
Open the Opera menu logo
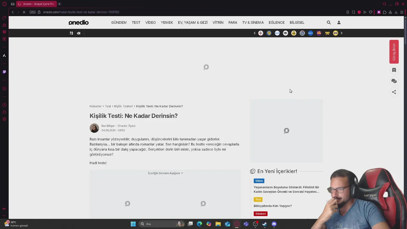[4, 4]
